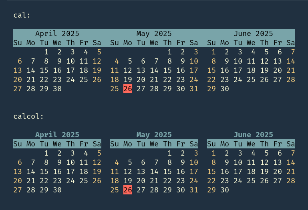
Task: Choose June 15 in the top calendar
Action: click(211, 70)
